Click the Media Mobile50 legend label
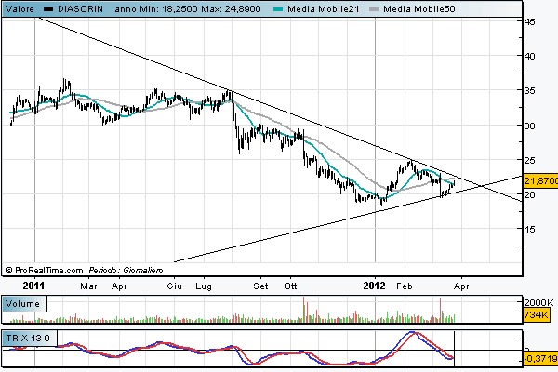 click(419, 9)
